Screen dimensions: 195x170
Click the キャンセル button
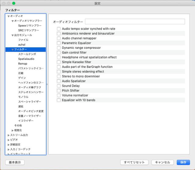[162, 162]
